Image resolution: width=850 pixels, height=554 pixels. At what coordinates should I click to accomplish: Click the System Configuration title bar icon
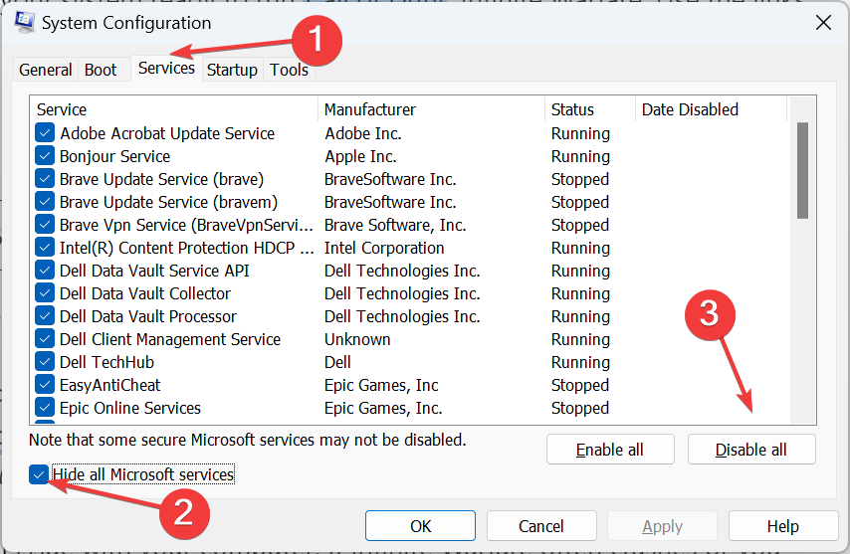(x=25, y=23)
